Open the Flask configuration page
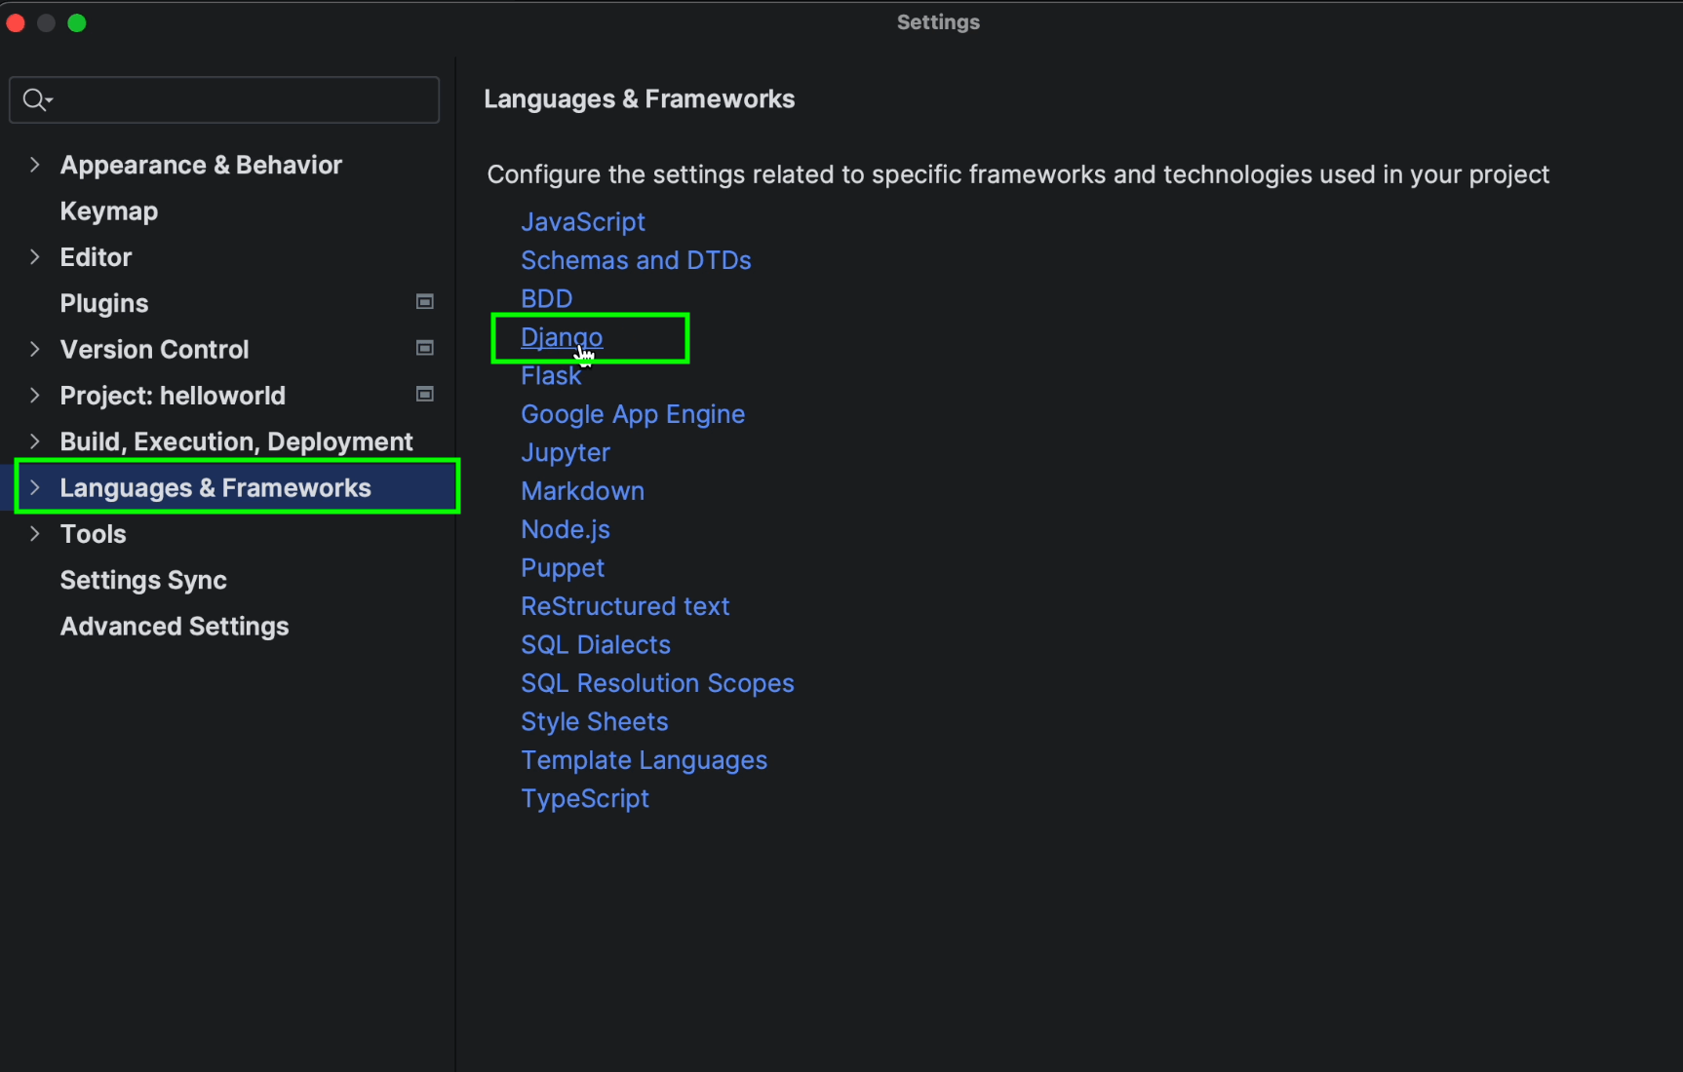 551,375
